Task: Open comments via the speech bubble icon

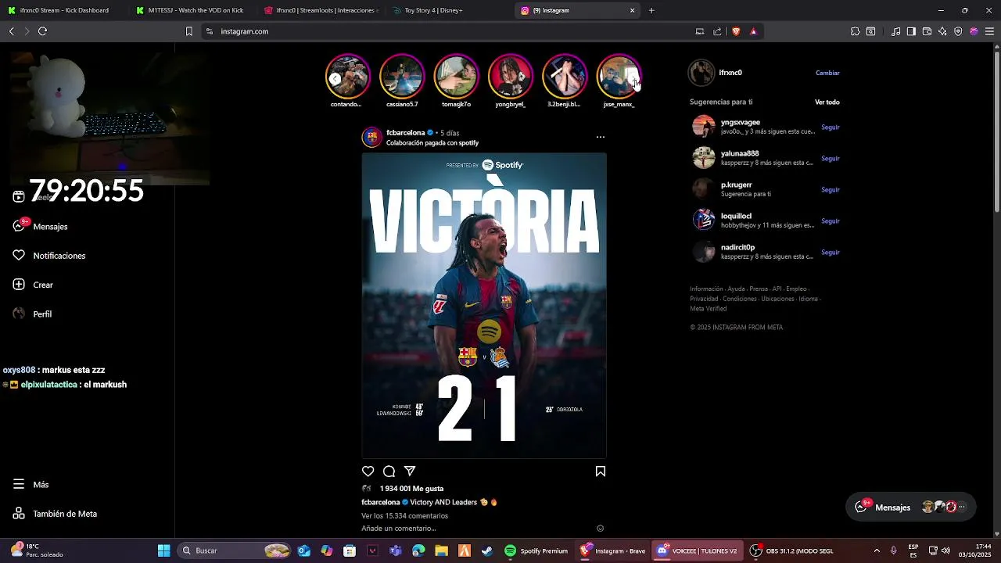Action: 389,471
